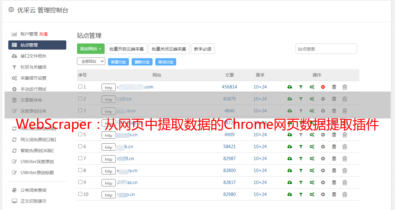The height and width of the screenshot is (210, 395).
Task: Select the checkbox for site 2
Action: pos(80,99)
